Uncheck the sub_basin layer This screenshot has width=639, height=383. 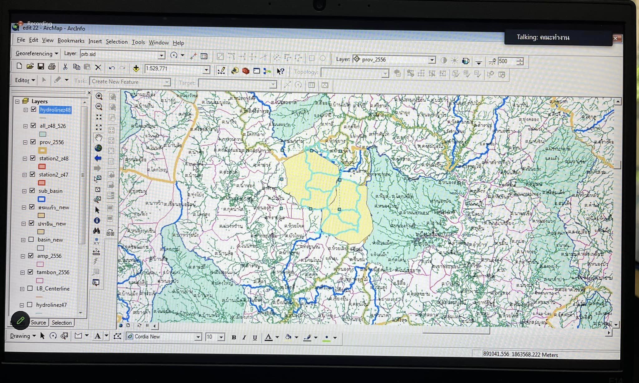tap(32, 191)
